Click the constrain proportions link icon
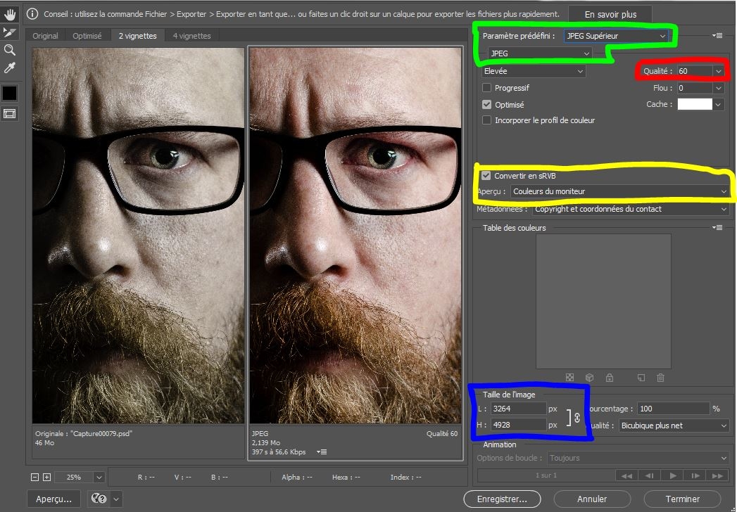Viewport: 737px width, 512px height. [577, 416]
